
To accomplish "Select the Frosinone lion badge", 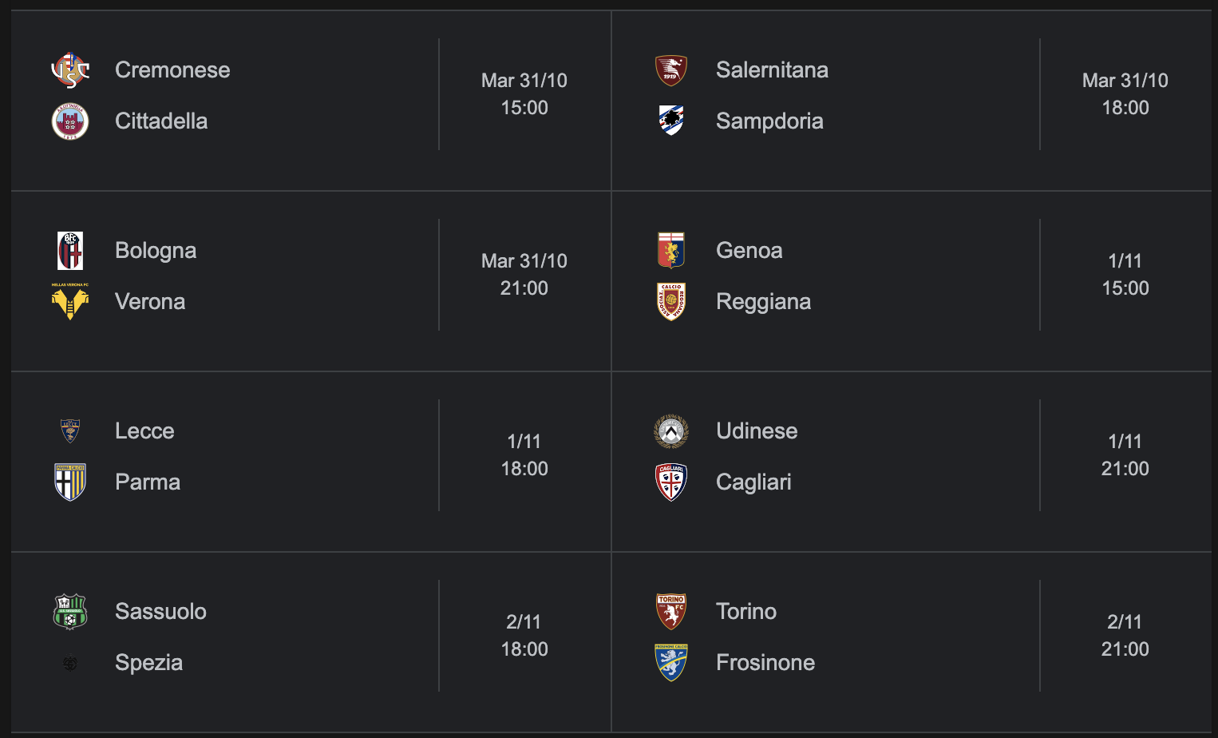I will point(671,663).
